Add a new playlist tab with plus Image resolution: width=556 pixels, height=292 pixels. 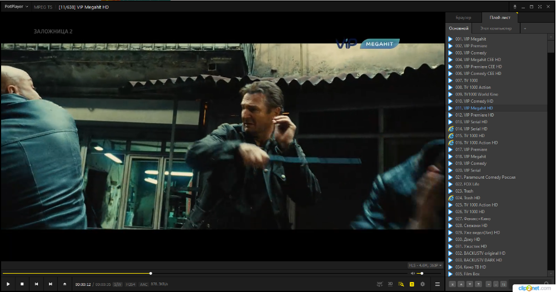click(525, 28)
